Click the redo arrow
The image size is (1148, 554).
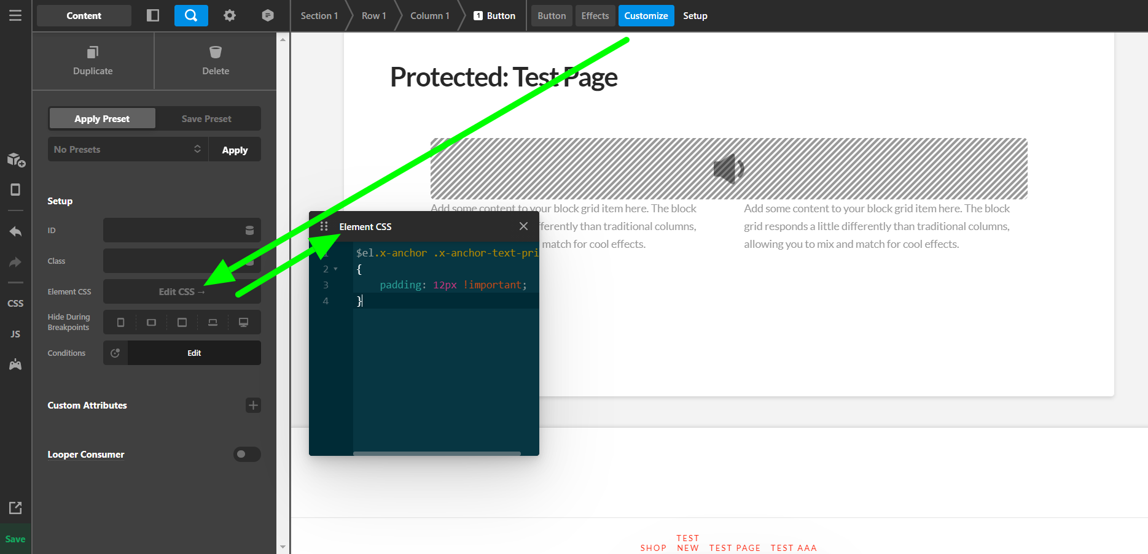coord(15,262)
